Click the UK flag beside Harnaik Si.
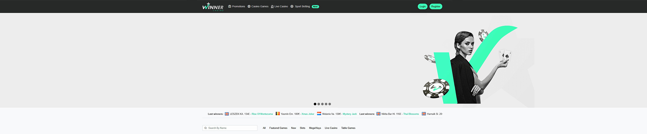The height and width of the screenshot is (134, 647). 424,114
